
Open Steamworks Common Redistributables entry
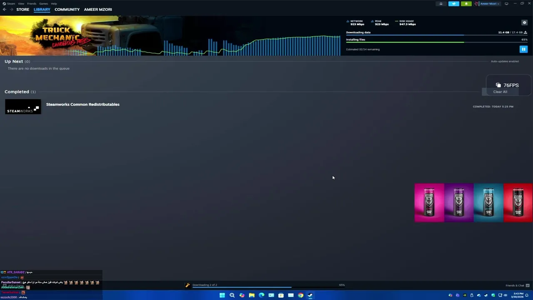83,104
